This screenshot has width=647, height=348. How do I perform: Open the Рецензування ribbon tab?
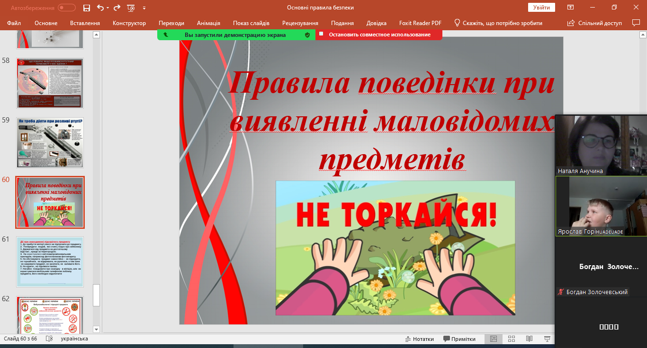tap(300, 23)
